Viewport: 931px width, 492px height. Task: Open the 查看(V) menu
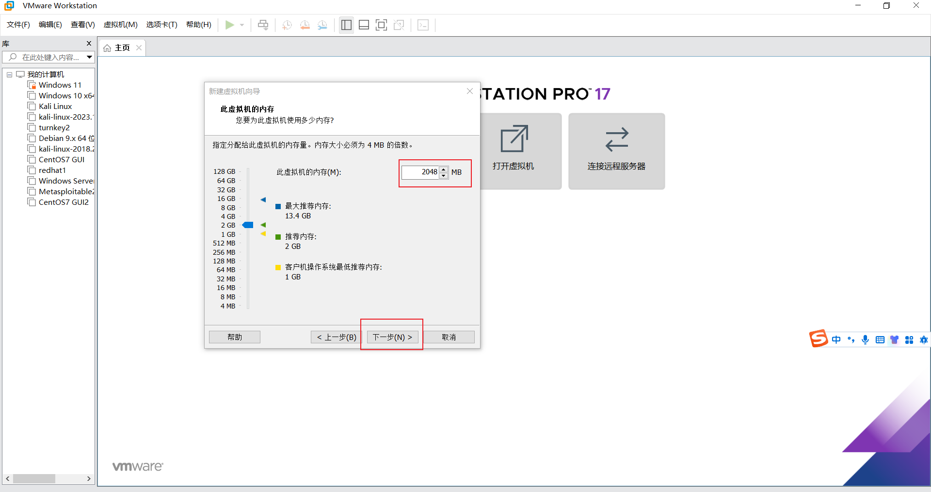pos(83,25)
